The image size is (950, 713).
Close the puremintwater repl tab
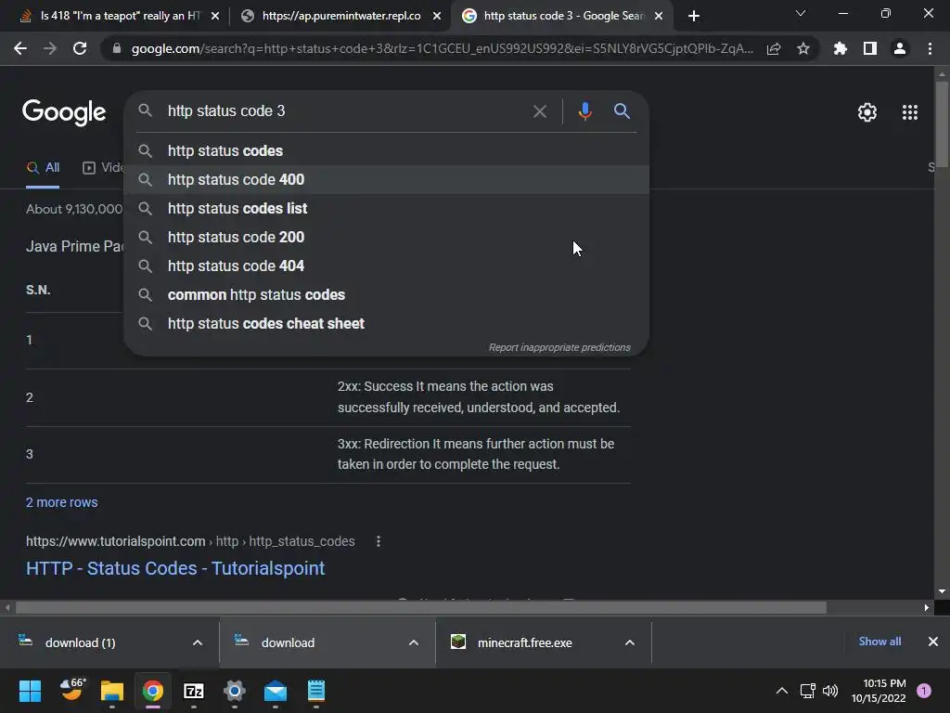(437, 16)
